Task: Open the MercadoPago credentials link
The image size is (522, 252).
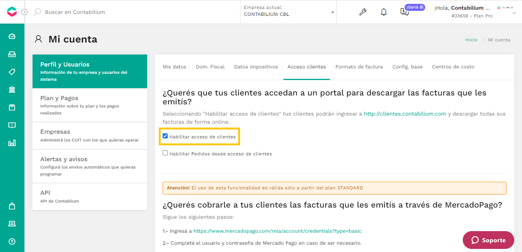Action: 277,231
